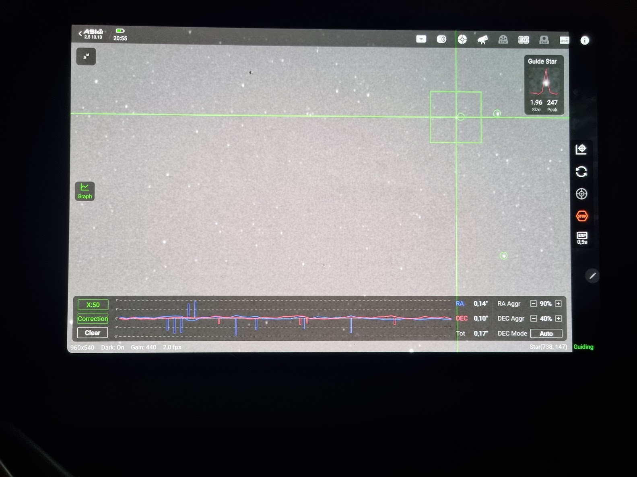
Task: Change the X:50 graph scale
Action: [x=93, y=305]
